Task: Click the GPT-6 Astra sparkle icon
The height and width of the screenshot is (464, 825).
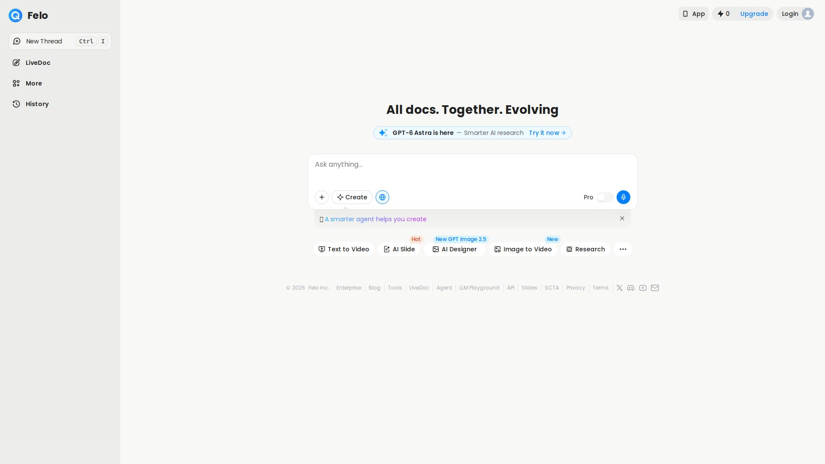Action: click(383, 133)
